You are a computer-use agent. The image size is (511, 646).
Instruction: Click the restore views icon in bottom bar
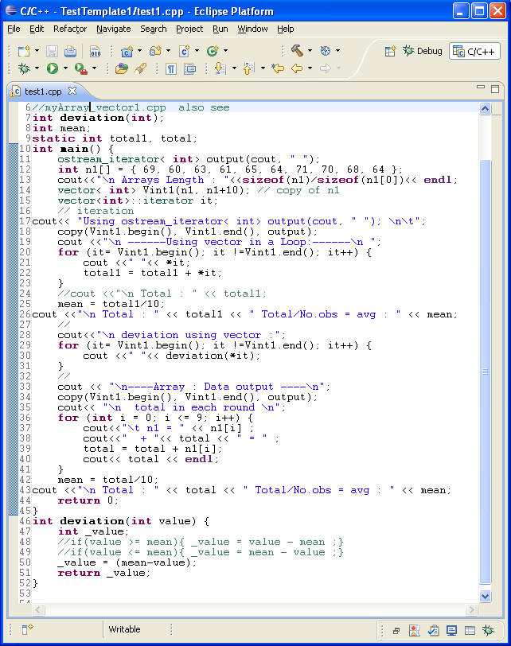(396, 630)
